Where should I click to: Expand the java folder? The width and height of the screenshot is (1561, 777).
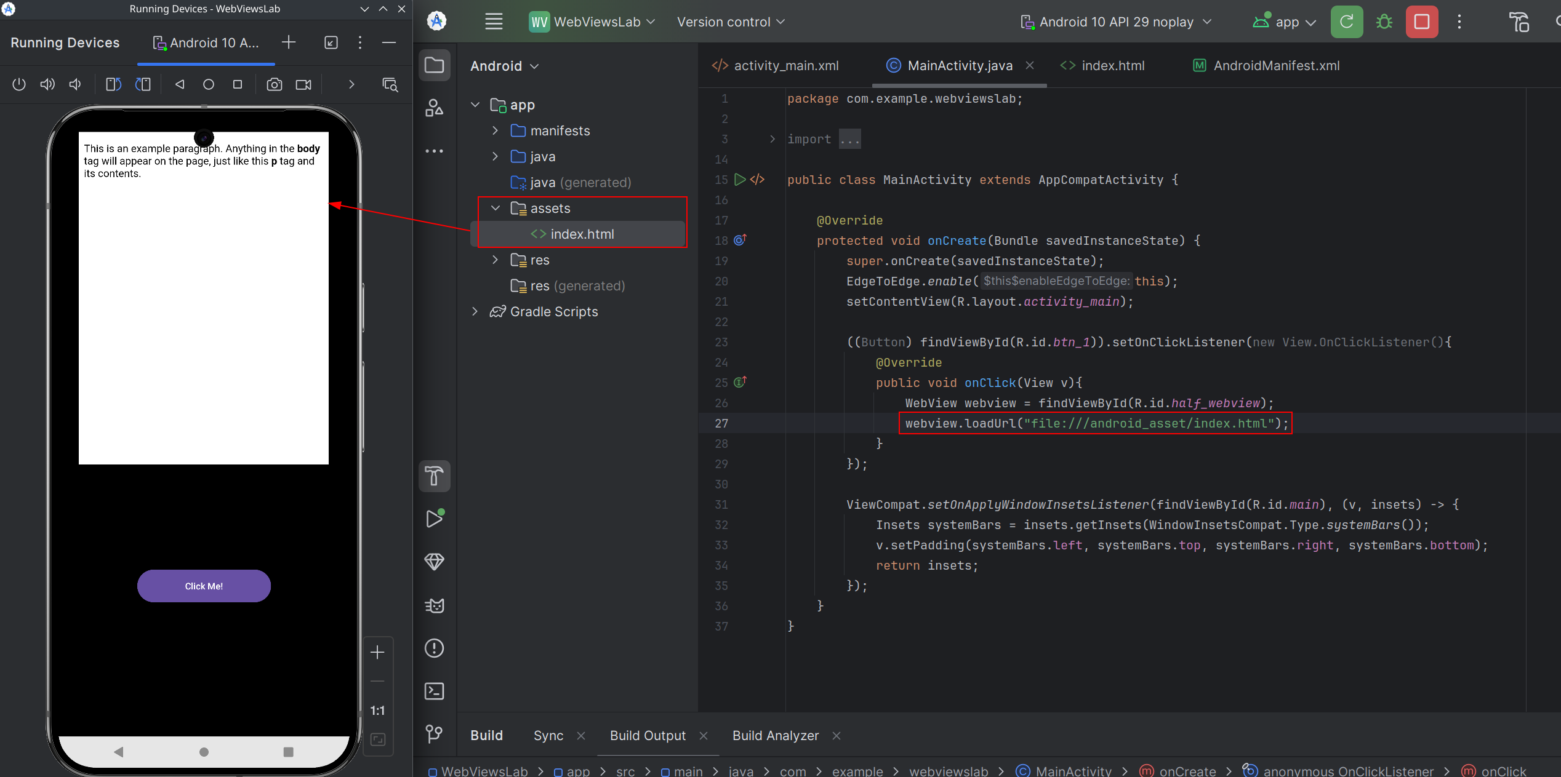click(x=496, y=156)
